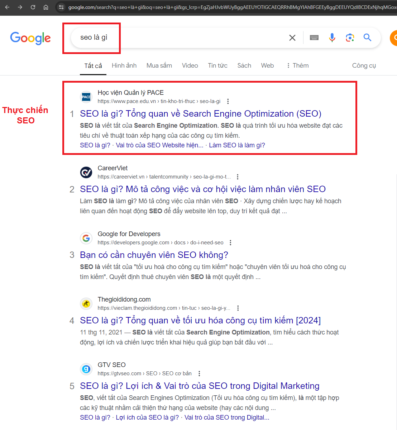
Task: Open "Làm SEO là làm gì?" sitelink
Action: tap(237, 145)
